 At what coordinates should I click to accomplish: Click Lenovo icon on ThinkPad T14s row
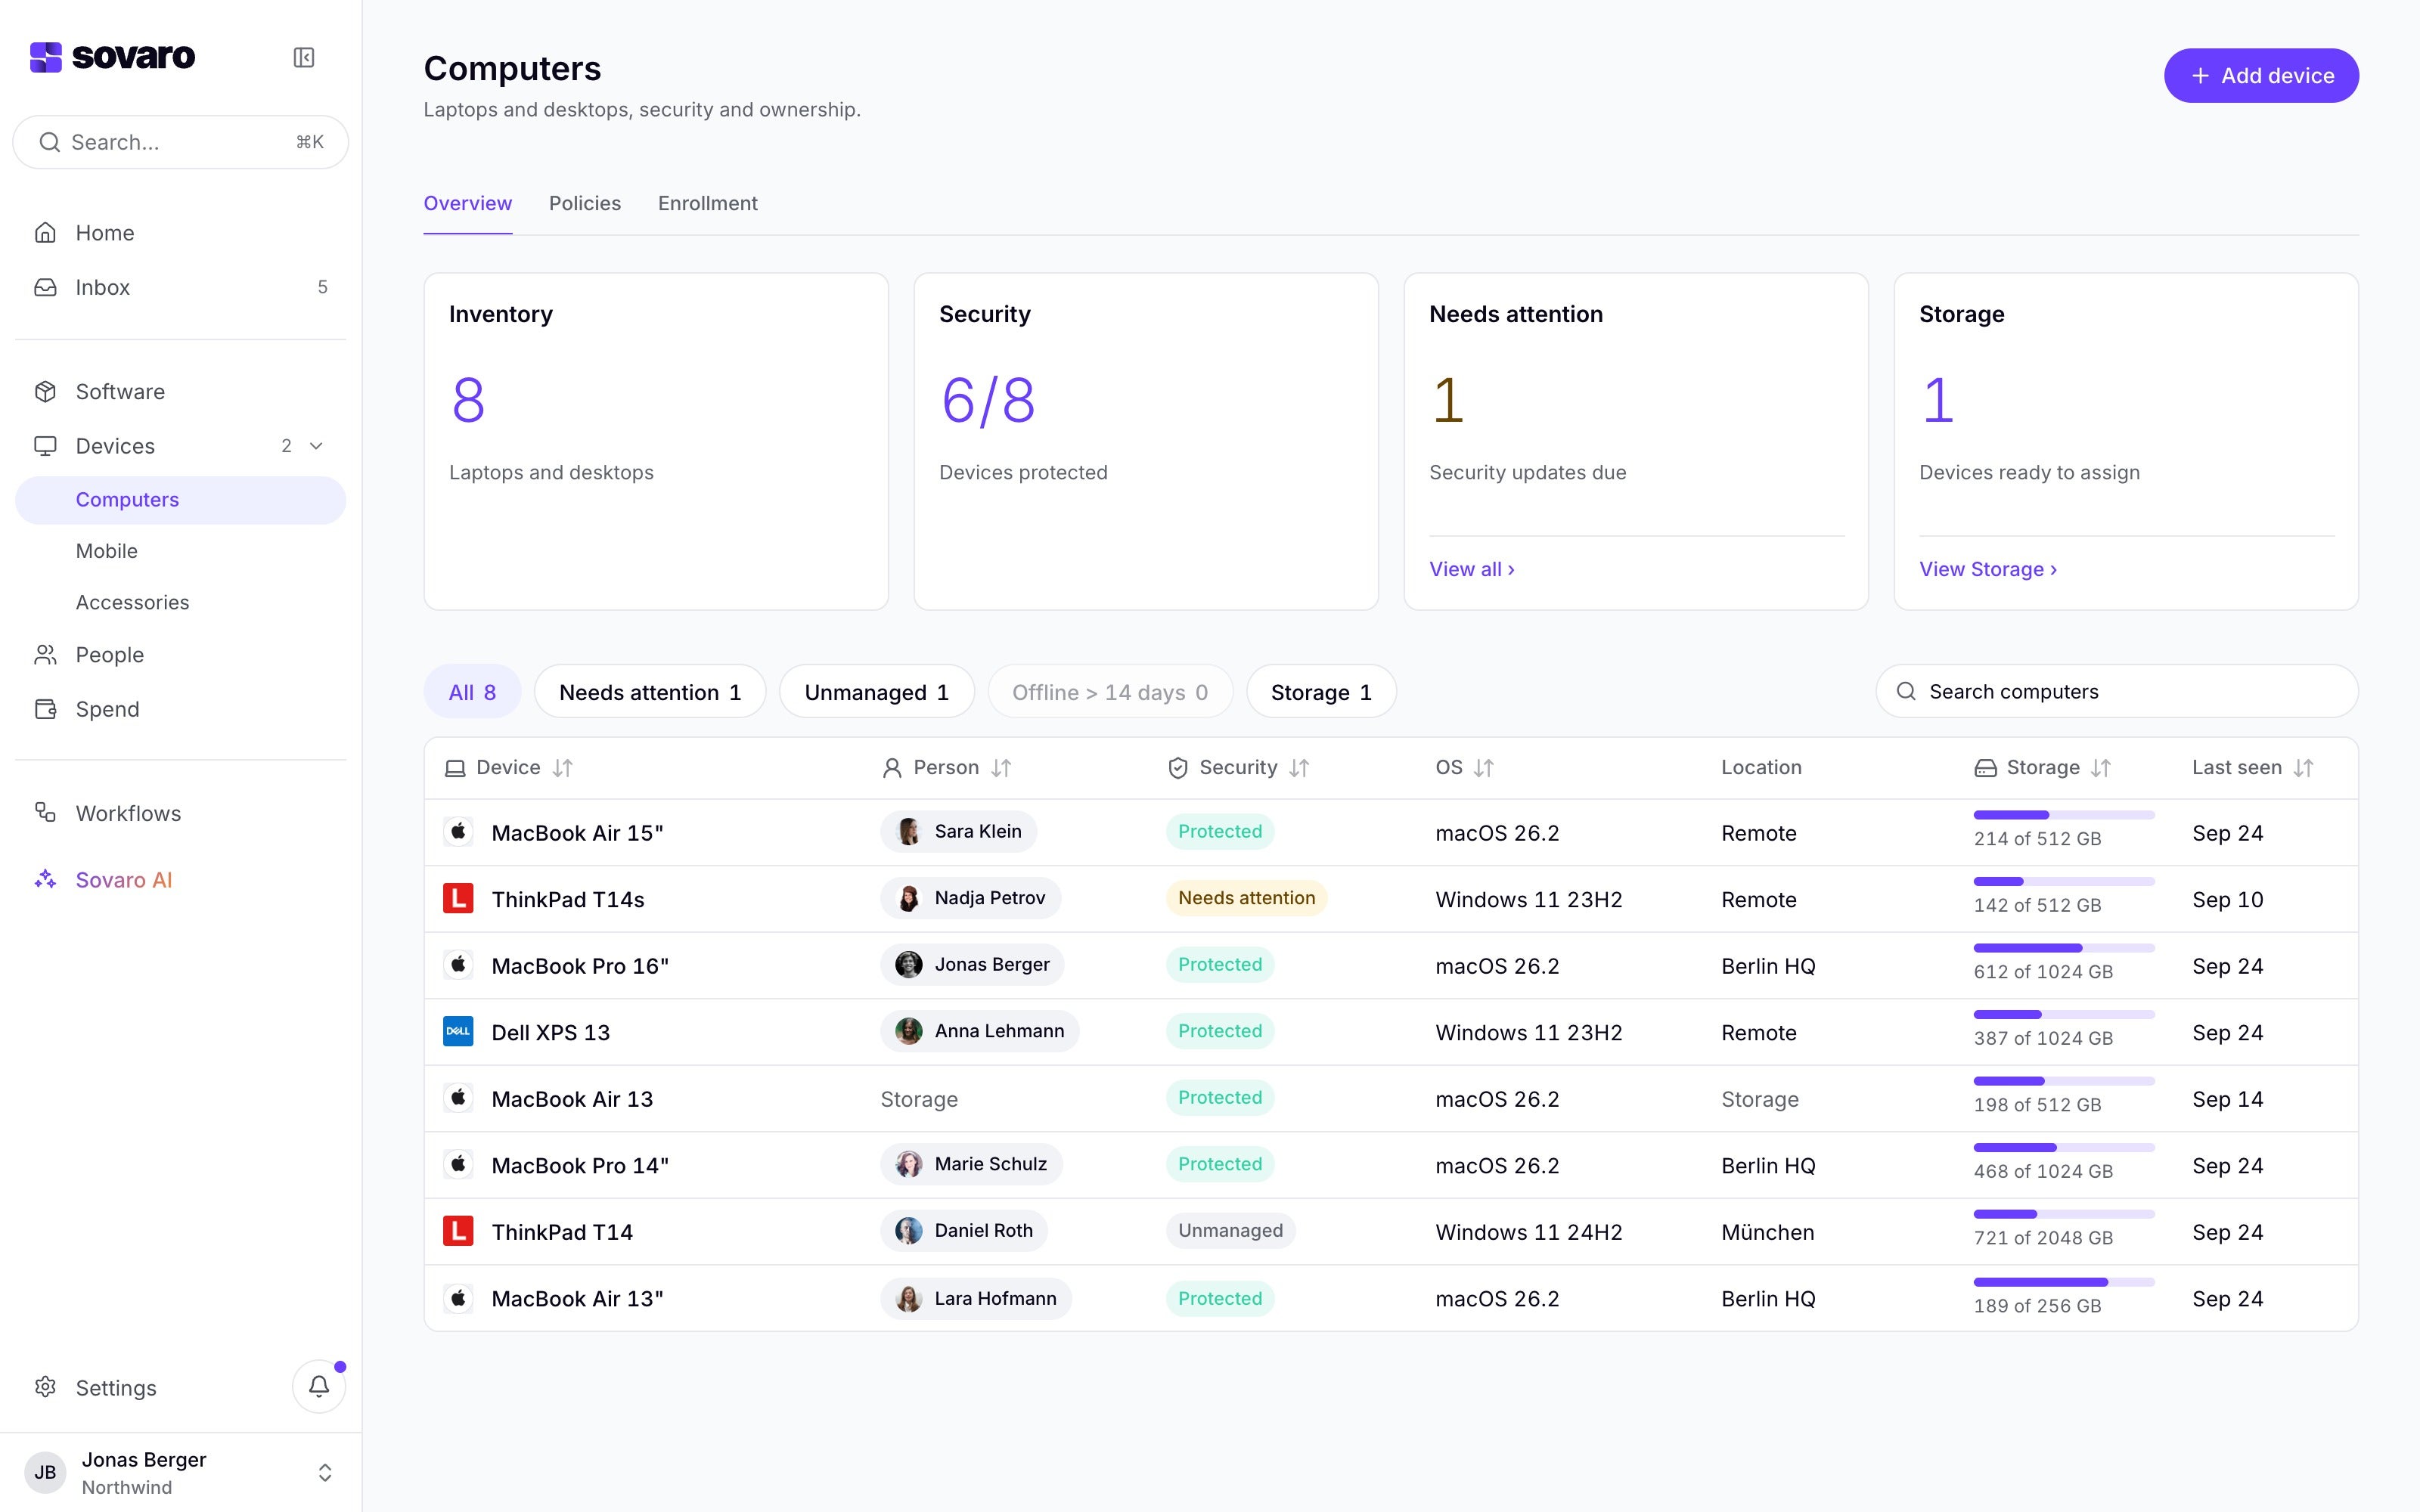click(458, 898)
